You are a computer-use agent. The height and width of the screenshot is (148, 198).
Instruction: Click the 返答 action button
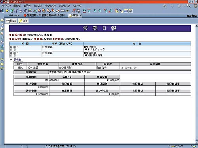tap(23, 21)
